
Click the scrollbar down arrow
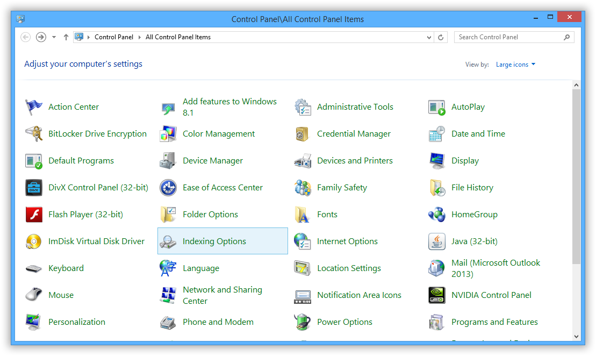(x=576, y=336)
